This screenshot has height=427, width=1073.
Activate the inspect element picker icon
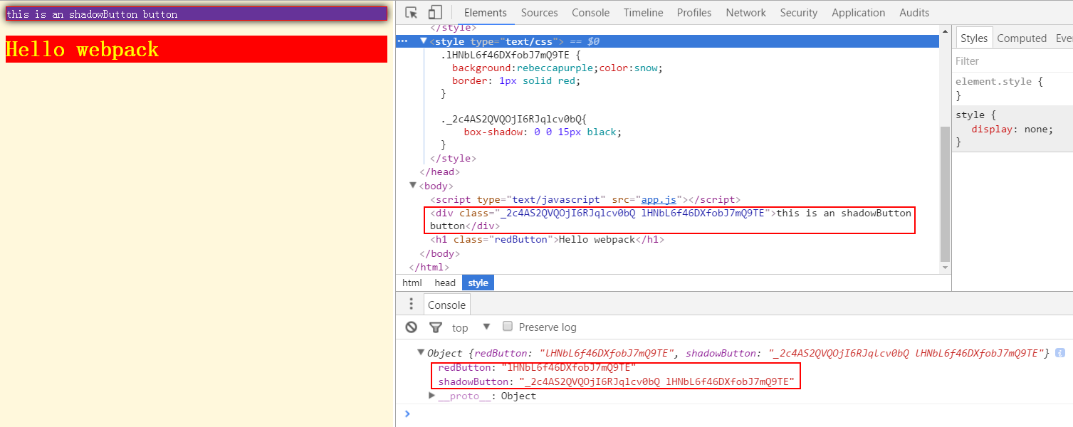coord(411,12)
